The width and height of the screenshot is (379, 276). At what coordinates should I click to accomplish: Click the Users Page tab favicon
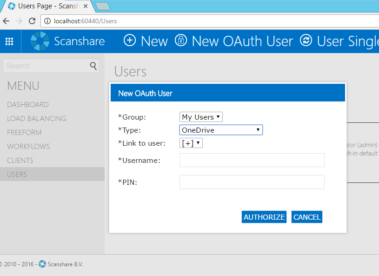tap(11, 6)
